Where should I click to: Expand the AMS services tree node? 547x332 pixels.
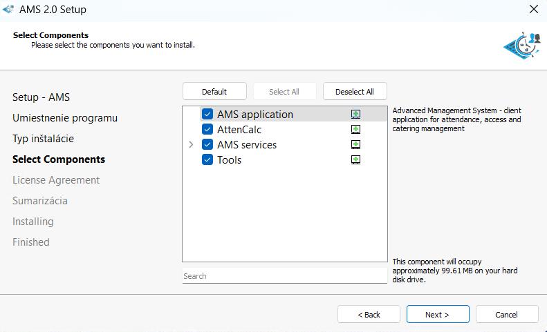point(191,145)
